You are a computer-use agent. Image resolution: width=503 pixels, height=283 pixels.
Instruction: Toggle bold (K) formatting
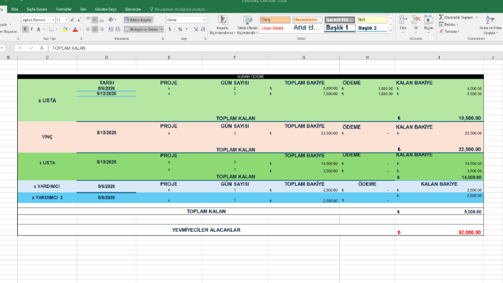[25, 29]
